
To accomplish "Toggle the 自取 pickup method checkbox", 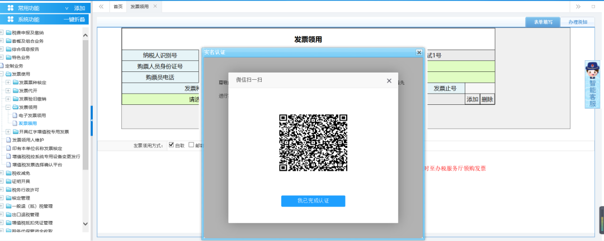I will point(172,145).
